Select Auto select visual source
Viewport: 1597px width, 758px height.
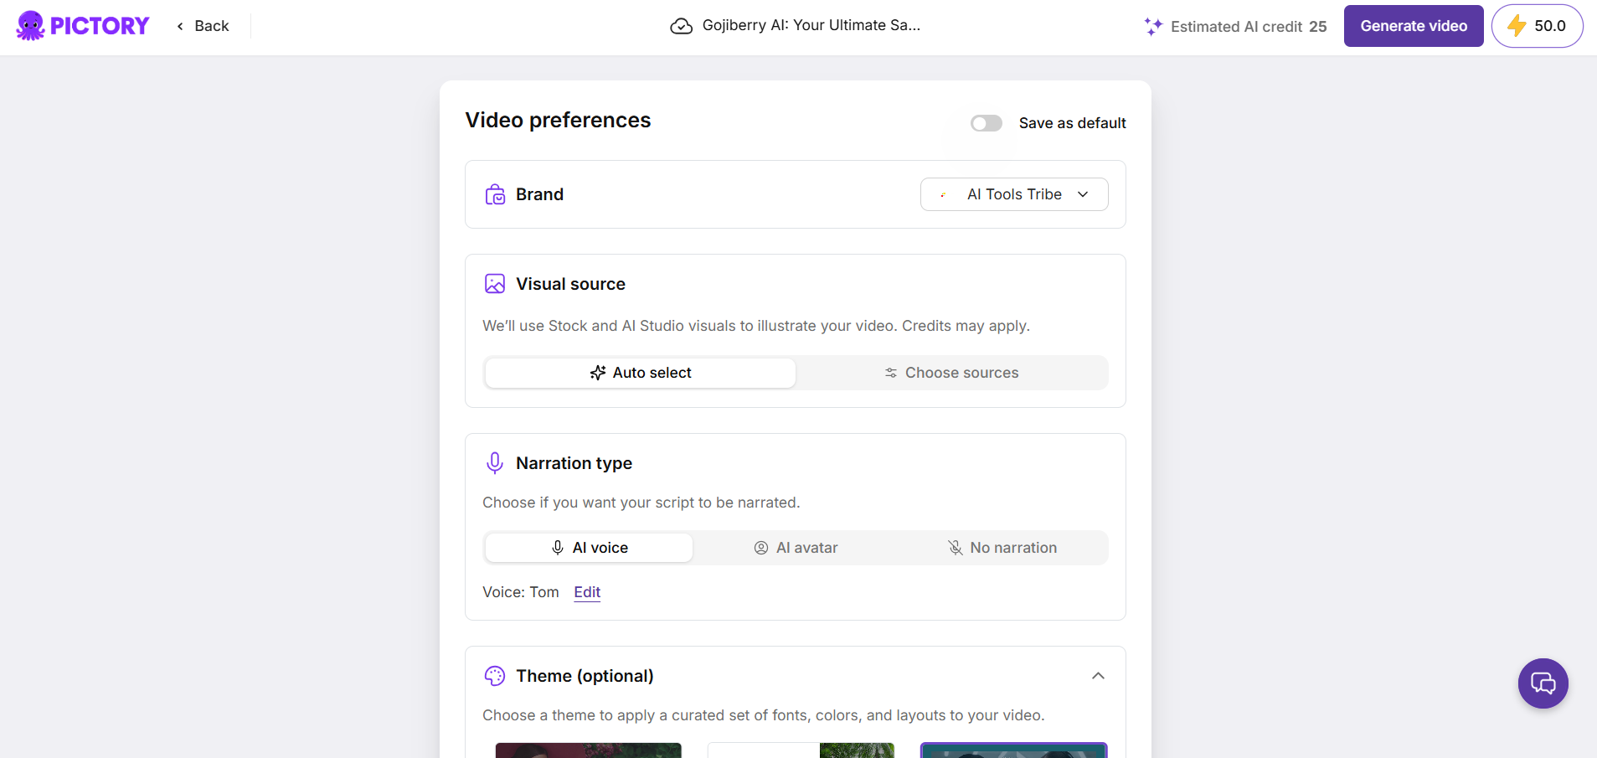(641, 373)
